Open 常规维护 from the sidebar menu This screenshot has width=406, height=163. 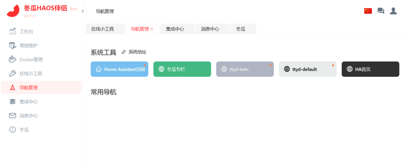[41, 46]
